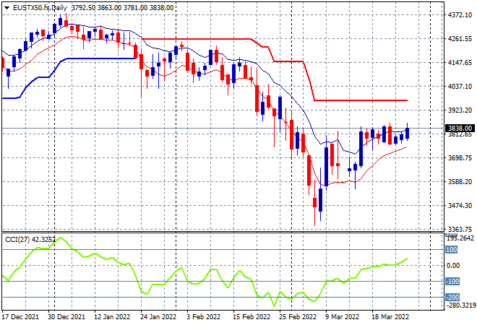Viewport: 477px width, 325px height.
Task: Select the price axis label 3363.75
Action: [x=460, y=229]
